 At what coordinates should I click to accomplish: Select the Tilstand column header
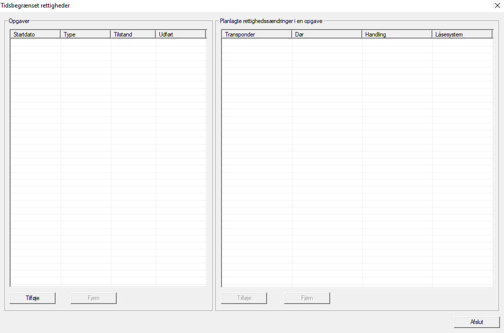tap(133, 34)
